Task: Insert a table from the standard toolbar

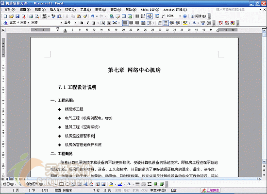Action: pos(124,16)
